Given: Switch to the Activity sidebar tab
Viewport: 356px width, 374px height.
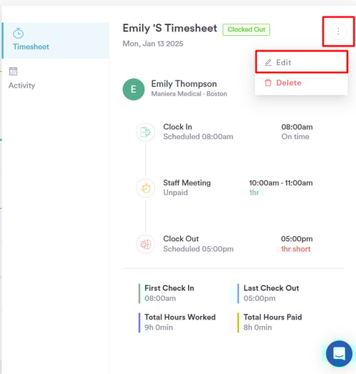Looking at the screenshot, I should click(22, 78).
